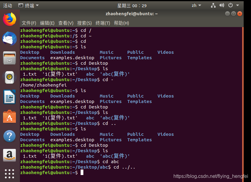Open LibreOffice Writer from the dock
Viewport: 251px width, 182px height.
pyautogui.click(x=9, y=97)
